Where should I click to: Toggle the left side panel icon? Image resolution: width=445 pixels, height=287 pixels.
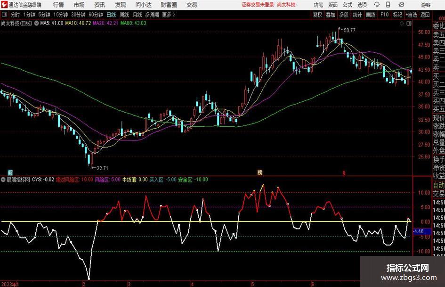(4, 15)
